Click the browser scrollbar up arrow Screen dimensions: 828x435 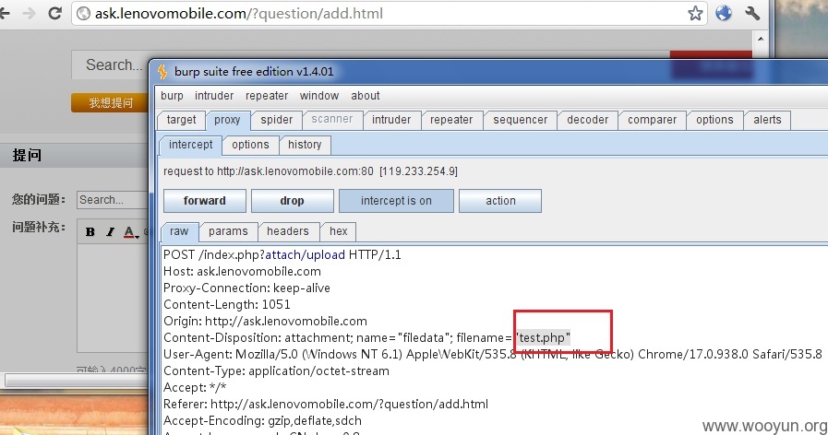pos(761,39)
